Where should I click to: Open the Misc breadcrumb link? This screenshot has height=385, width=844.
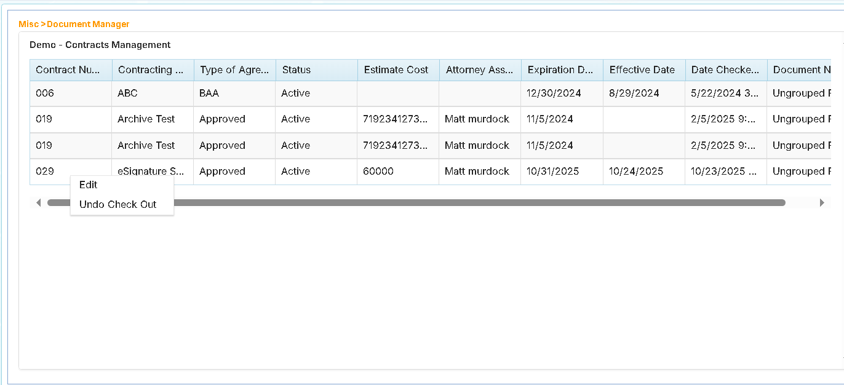pos(28,24)
